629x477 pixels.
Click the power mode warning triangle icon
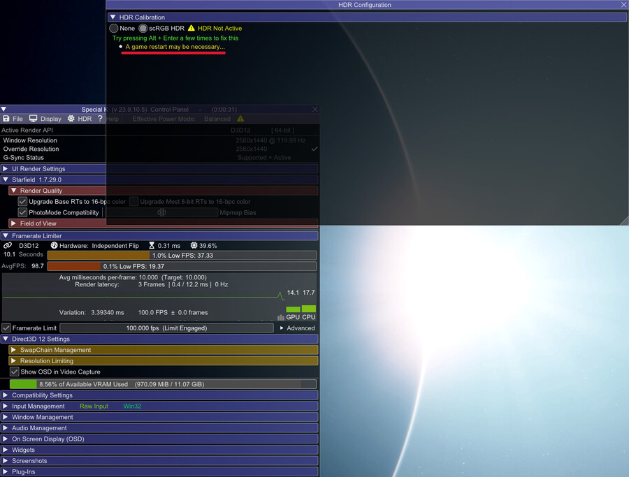point(240,119)
